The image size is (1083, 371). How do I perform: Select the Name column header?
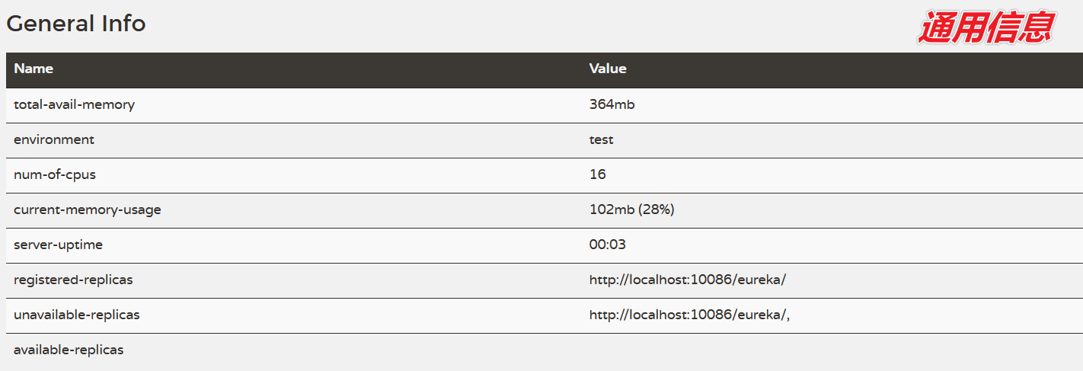[34, 69]
